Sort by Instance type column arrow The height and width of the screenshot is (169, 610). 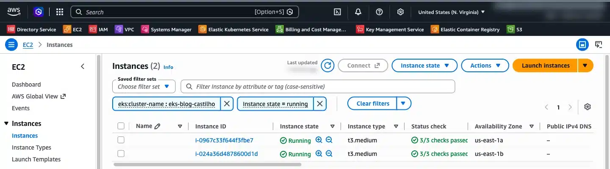(396, 126)
